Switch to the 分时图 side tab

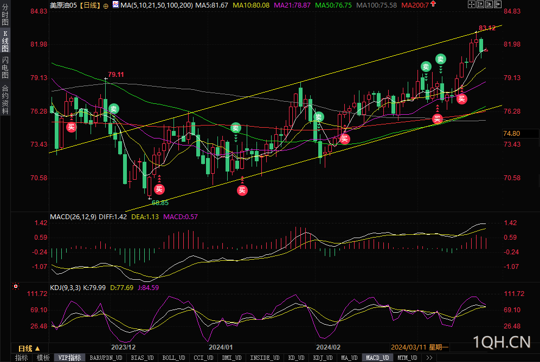[5, 15]
